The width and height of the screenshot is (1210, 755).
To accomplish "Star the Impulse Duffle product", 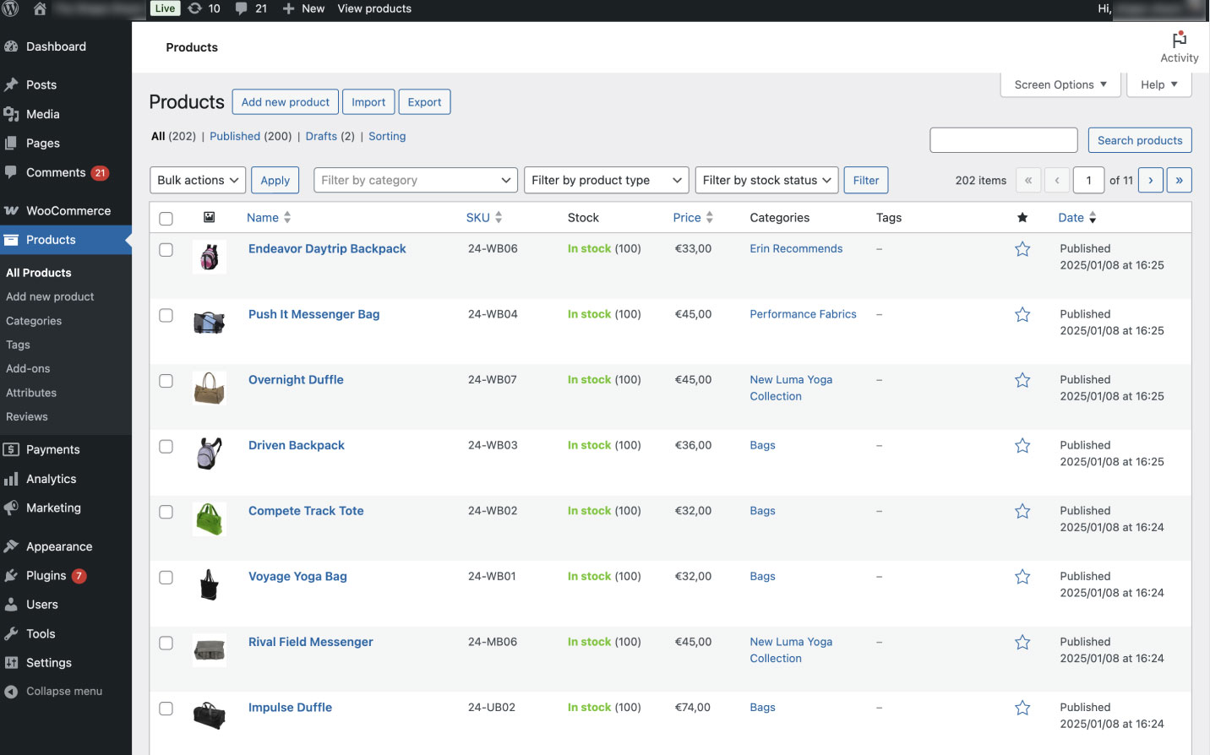I will (1022, 708).
